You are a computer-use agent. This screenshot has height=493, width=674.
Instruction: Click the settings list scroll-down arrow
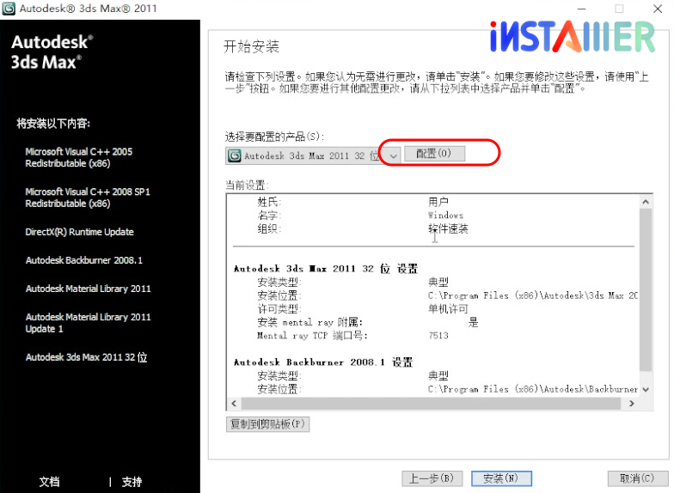[646, 390]
